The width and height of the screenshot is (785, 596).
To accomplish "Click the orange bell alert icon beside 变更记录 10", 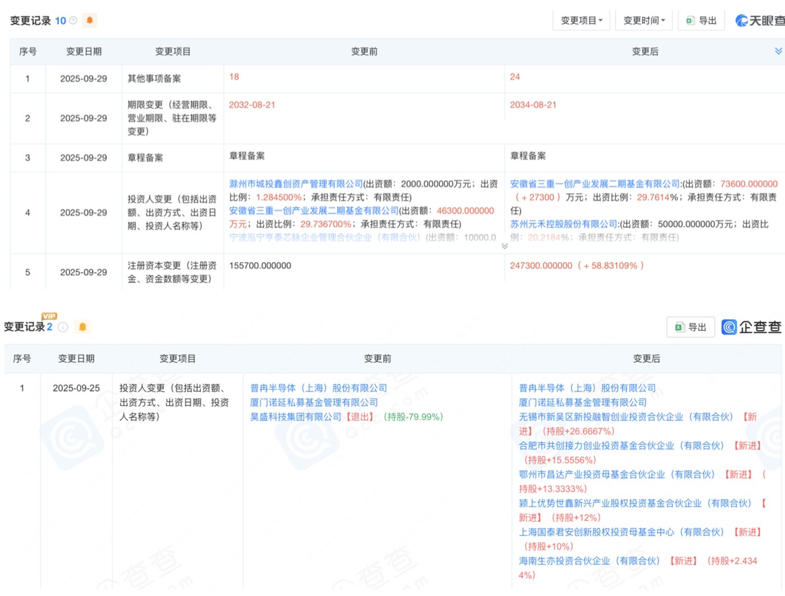I will (90, 20).
